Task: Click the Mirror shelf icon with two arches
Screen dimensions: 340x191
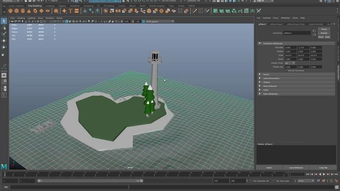Action: [x=118, y=11]
